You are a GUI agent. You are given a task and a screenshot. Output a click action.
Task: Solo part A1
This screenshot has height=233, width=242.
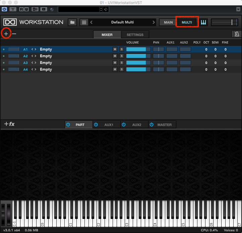point(122,49)
